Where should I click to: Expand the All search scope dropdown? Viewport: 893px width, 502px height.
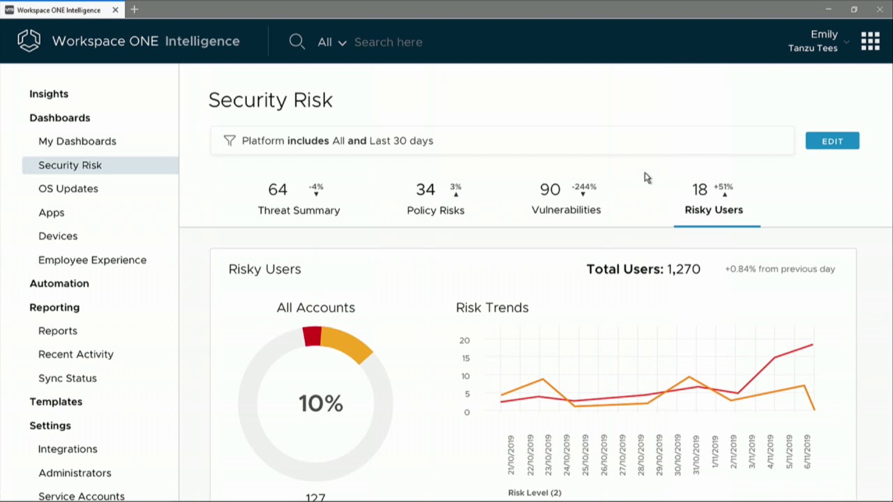tap(332, 43)
